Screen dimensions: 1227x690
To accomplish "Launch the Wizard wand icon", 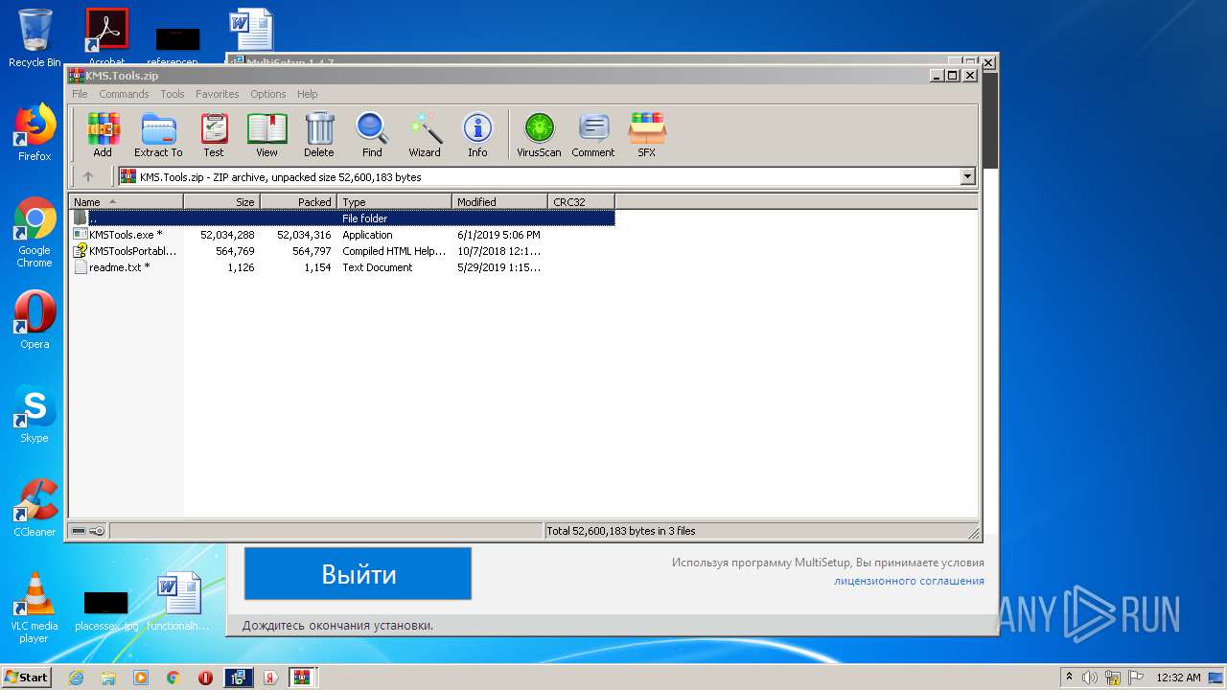I will 425,134.
